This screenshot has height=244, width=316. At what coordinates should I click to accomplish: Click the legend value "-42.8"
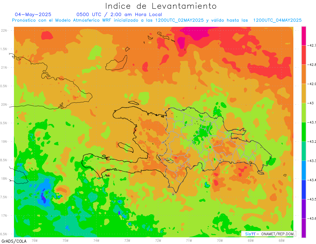[312, 65]
